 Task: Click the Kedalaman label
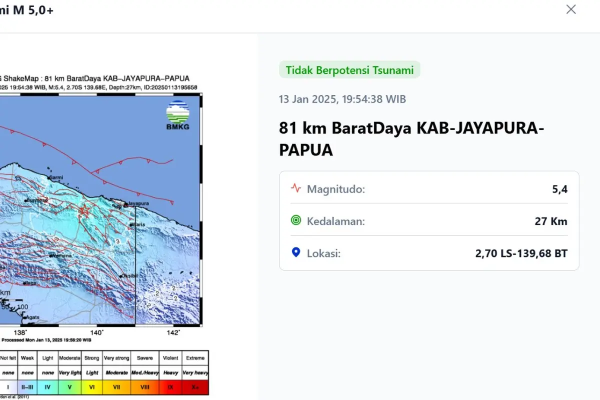336,221
